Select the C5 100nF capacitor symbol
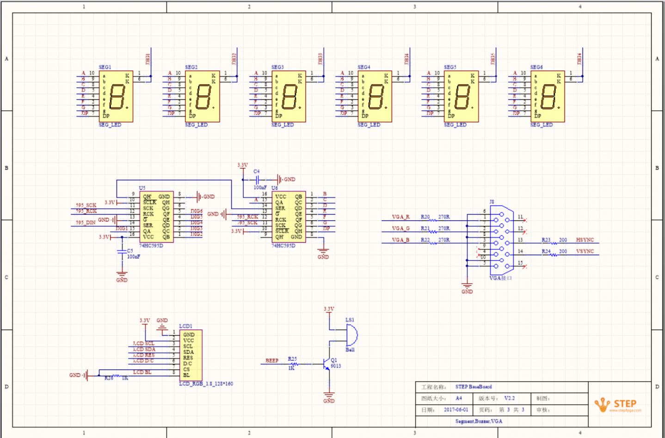Viewport: 665px width, 438px height. click(x=122, y=252)
